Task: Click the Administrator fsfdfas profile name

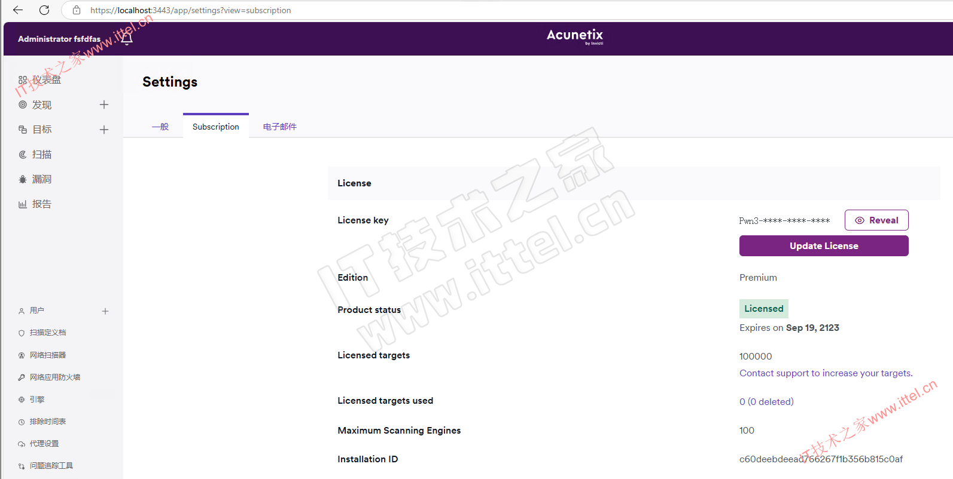Action: pos(59,39)
